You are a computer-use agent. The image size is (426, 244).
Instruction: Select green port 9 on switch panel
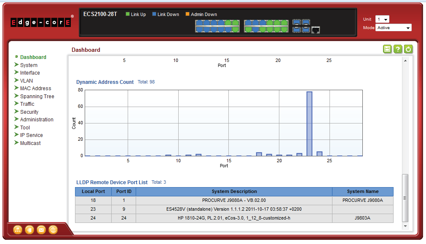click(x=228, y=23)
